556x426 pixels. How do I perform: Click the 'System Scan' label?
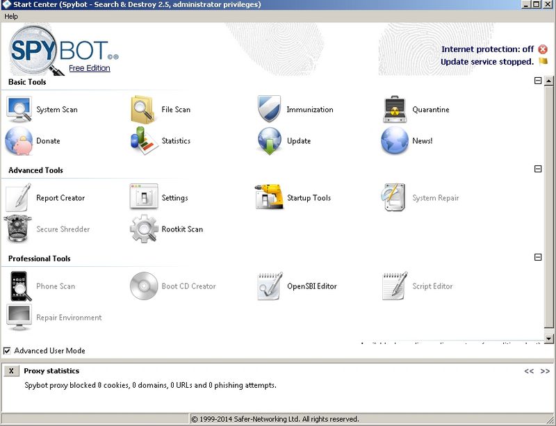(x=57, y=110)
